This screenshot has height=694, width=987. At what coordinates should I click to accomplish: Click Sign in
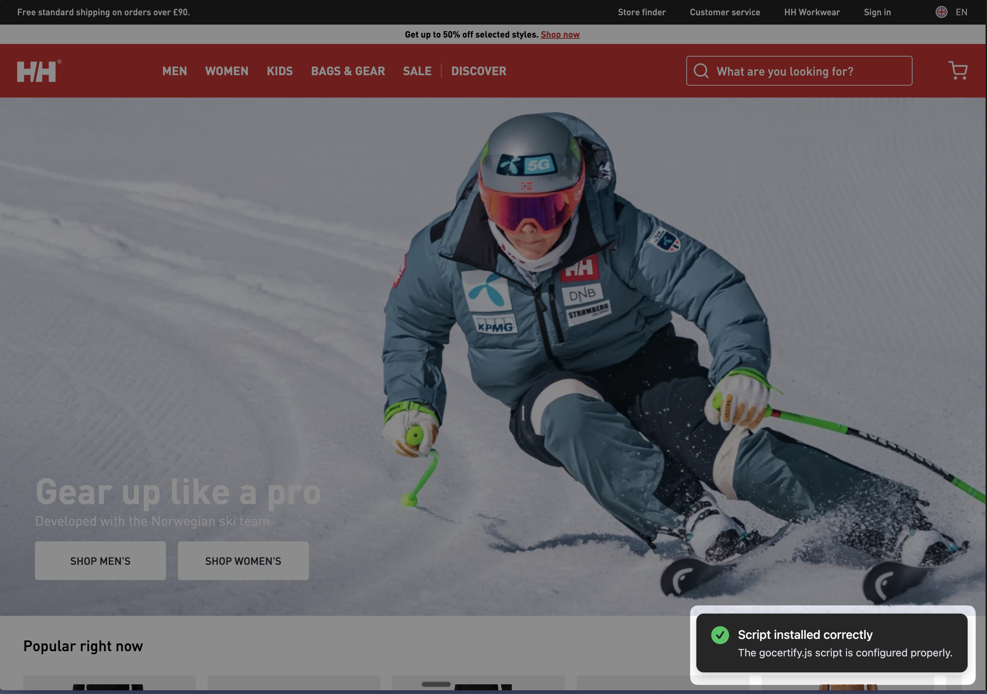tap(877, 12)
